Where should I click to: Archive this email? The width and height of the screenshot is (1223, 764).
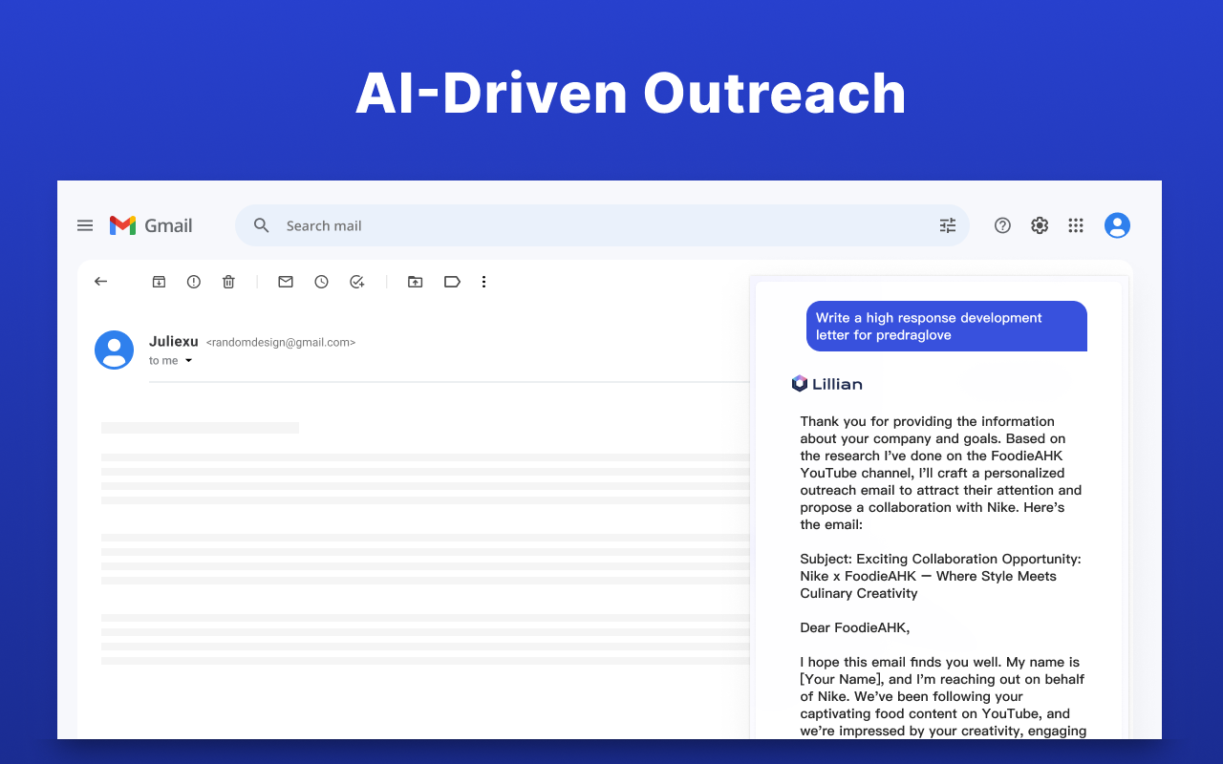pos(160,282)
